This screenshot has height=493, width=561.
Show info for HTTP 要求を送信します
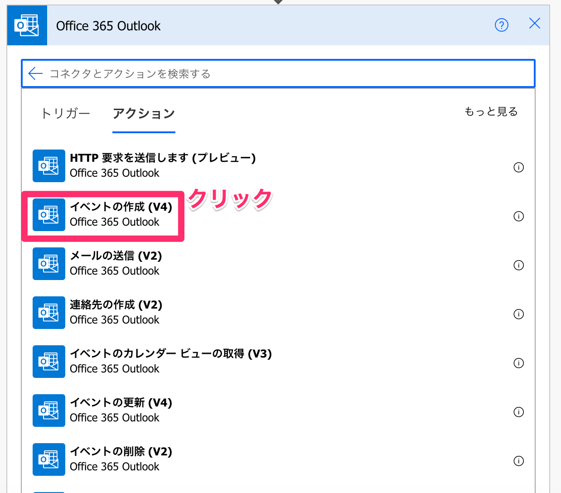click(519, 167)
